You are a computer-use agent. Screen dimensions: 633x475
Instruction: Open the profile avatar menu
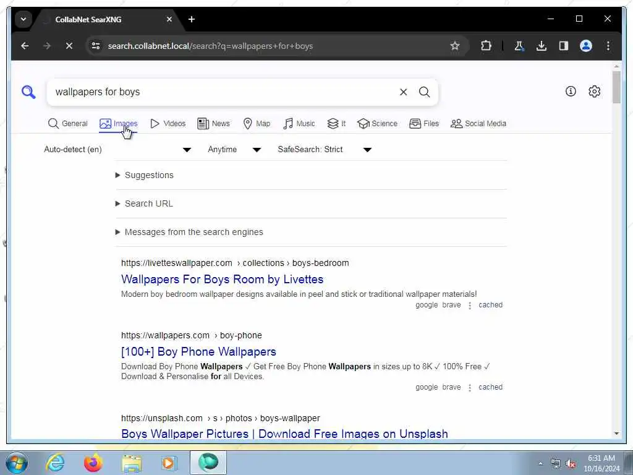(586, 46)
